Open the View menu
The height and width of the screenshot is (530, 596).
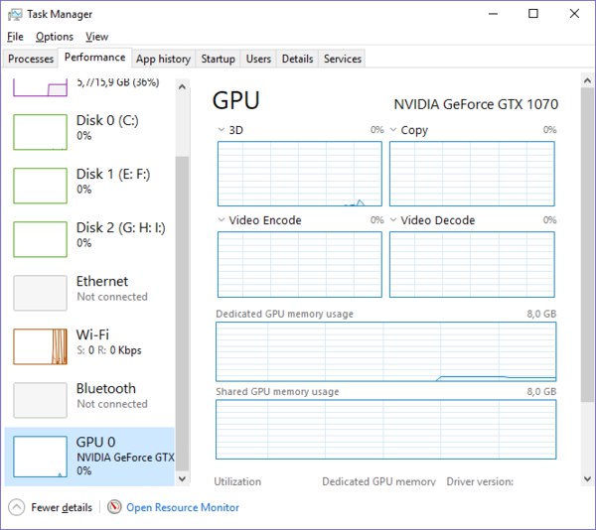(x=97, y=37)
